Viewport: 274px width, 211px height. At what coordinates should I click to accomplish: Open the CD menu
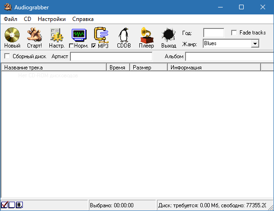(27, 19)
